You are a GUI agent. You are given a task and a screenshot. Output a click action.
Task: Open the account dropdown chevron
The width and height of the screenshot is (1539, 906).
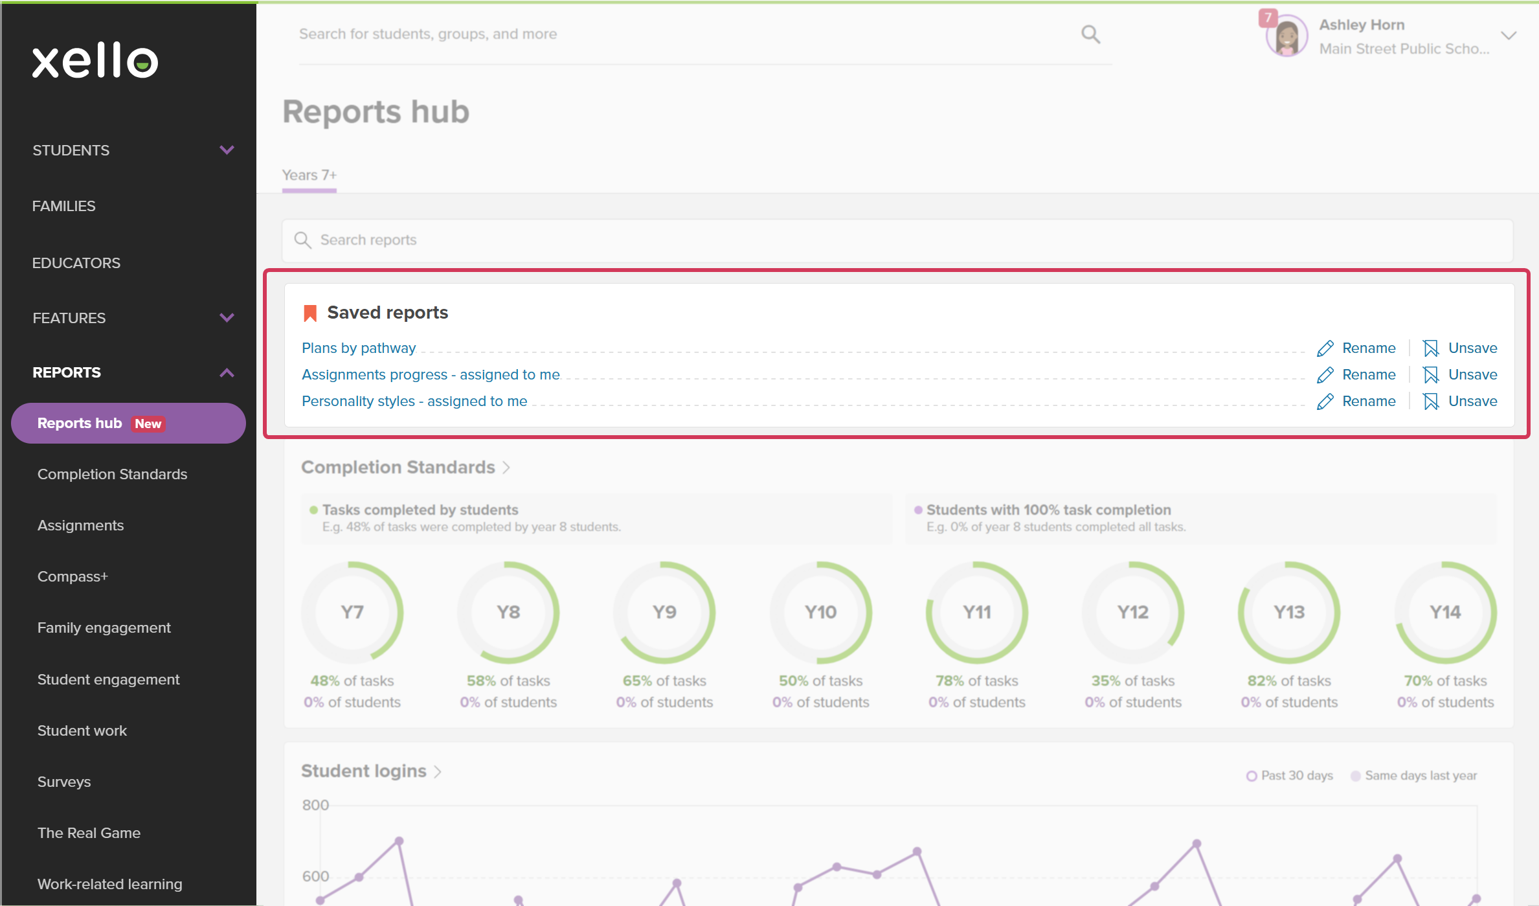click(x=1509, y=36)
